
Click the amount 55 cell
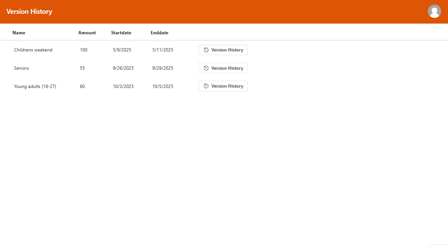(x=82, y=68)
